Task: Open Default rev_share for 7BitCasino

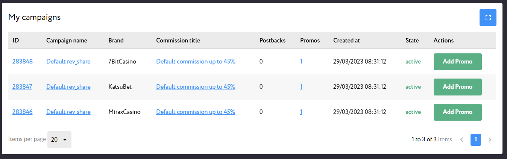Action: click(68, 62)
